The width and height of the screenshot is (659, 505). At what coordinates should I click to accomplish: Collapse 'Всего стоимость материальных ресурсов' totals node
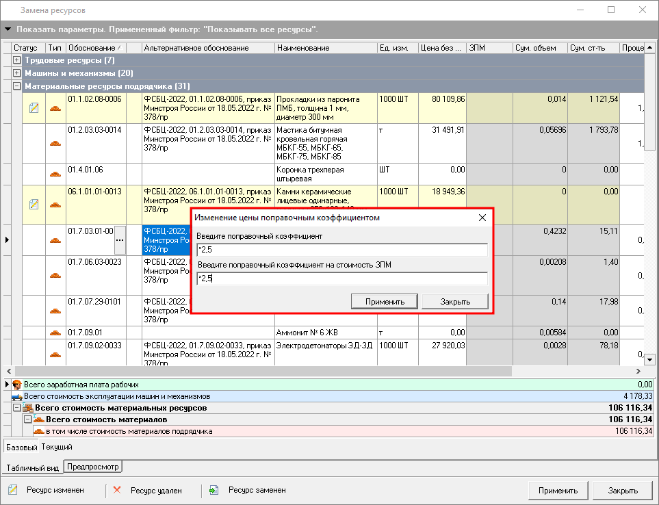(17, 408)
